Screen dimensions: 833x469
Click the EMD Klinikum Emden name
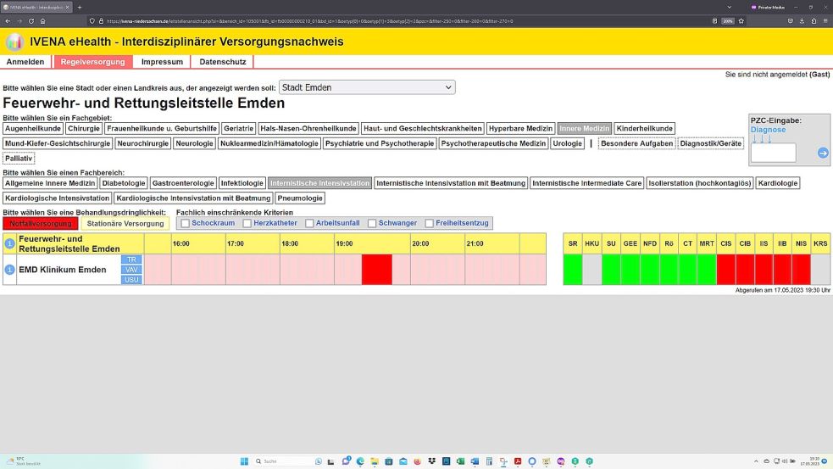coord(63,270)
